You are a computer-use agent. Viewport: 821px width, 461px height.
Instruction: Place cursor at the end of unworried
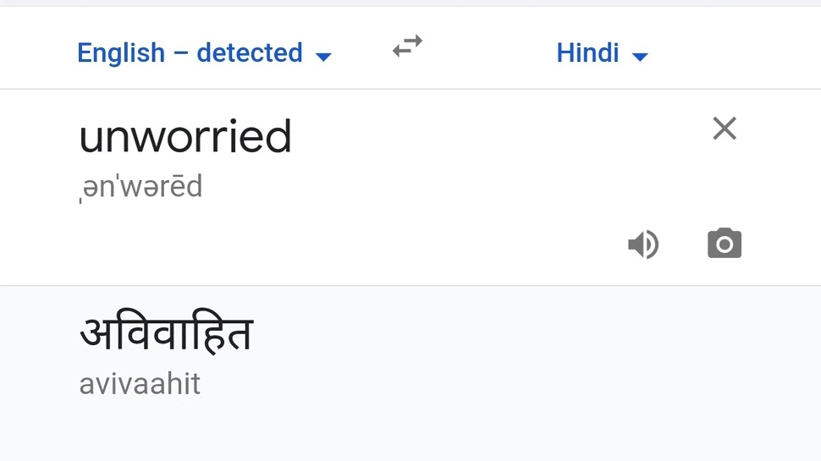click(293, 137)
